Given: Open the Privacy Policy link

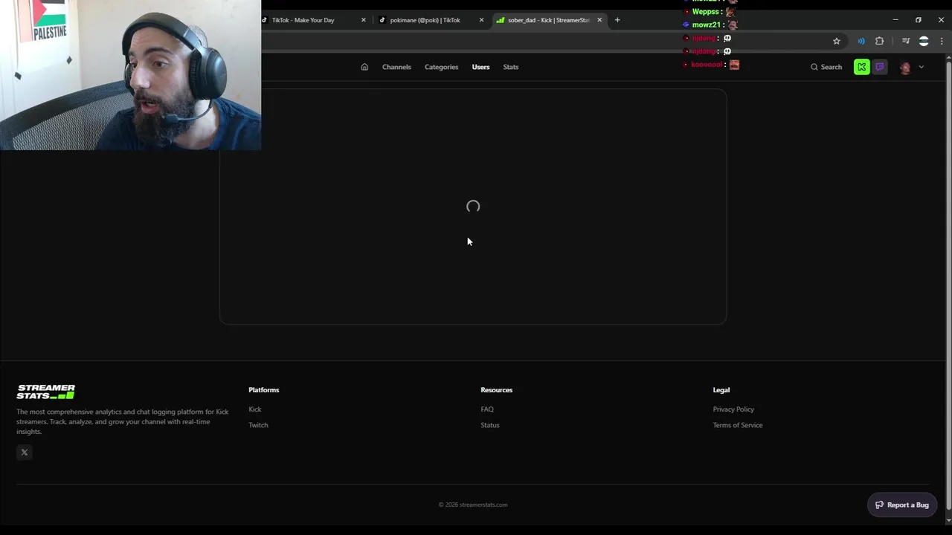Looking at the screenshot, I should click(x=733, y=409).
